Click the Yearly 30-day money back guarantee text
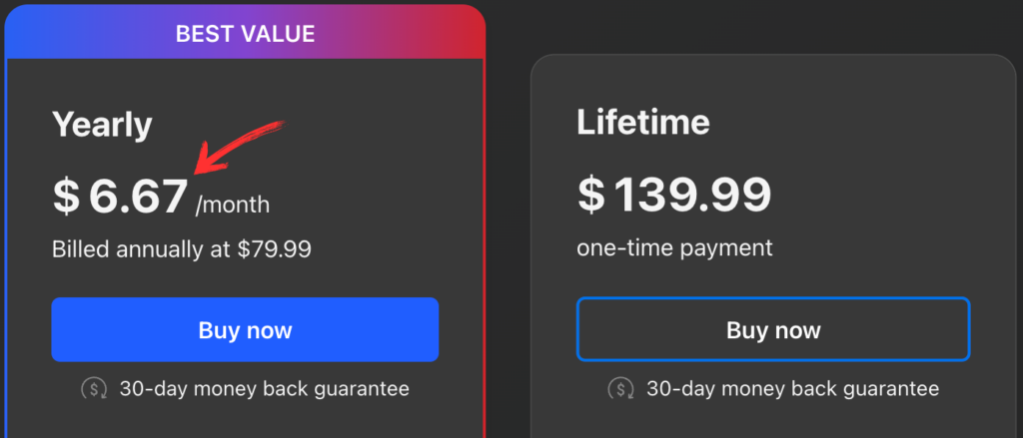1023x438 pixels. [264, 388]
